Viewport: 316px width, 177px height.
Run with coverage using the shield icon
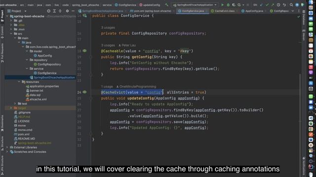pos(234,5)
